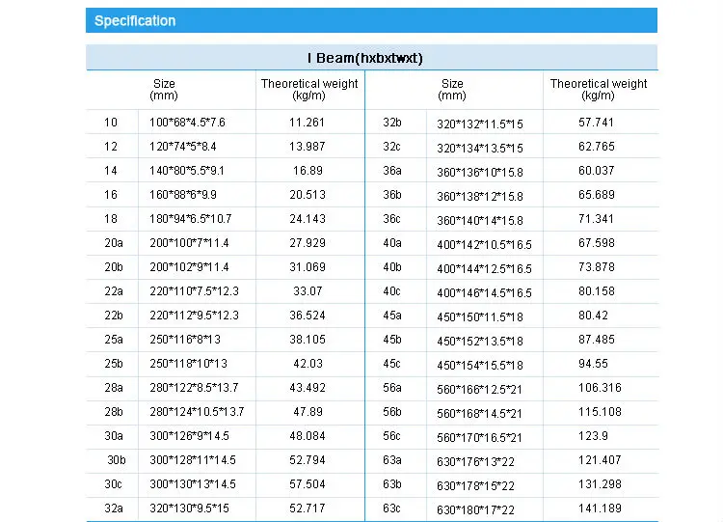Click the 25b model label
723x522 pixels.
point(114,364)
